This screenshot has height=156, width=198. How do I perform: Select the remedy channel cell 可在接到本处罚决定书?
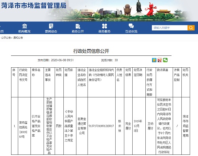pos(164,126)
